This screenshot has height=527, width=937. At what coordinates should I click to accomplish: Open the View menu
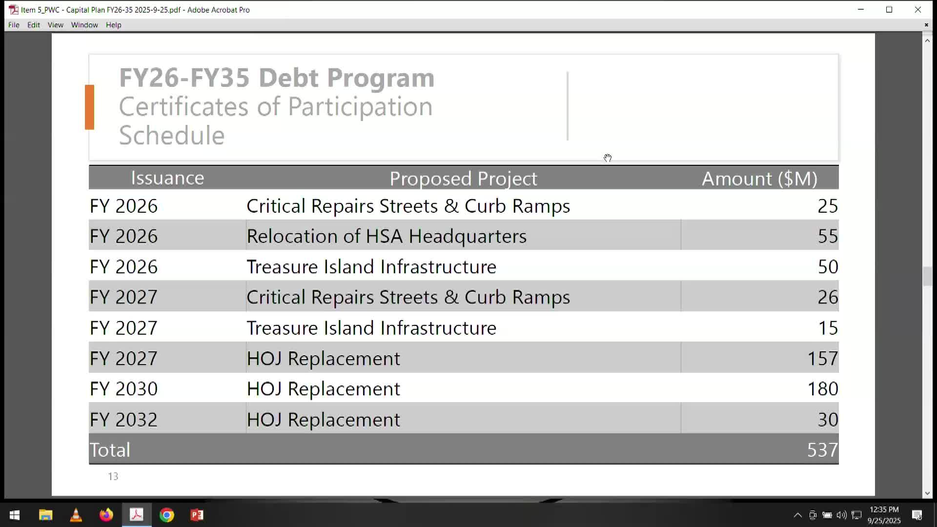[56, 25]
